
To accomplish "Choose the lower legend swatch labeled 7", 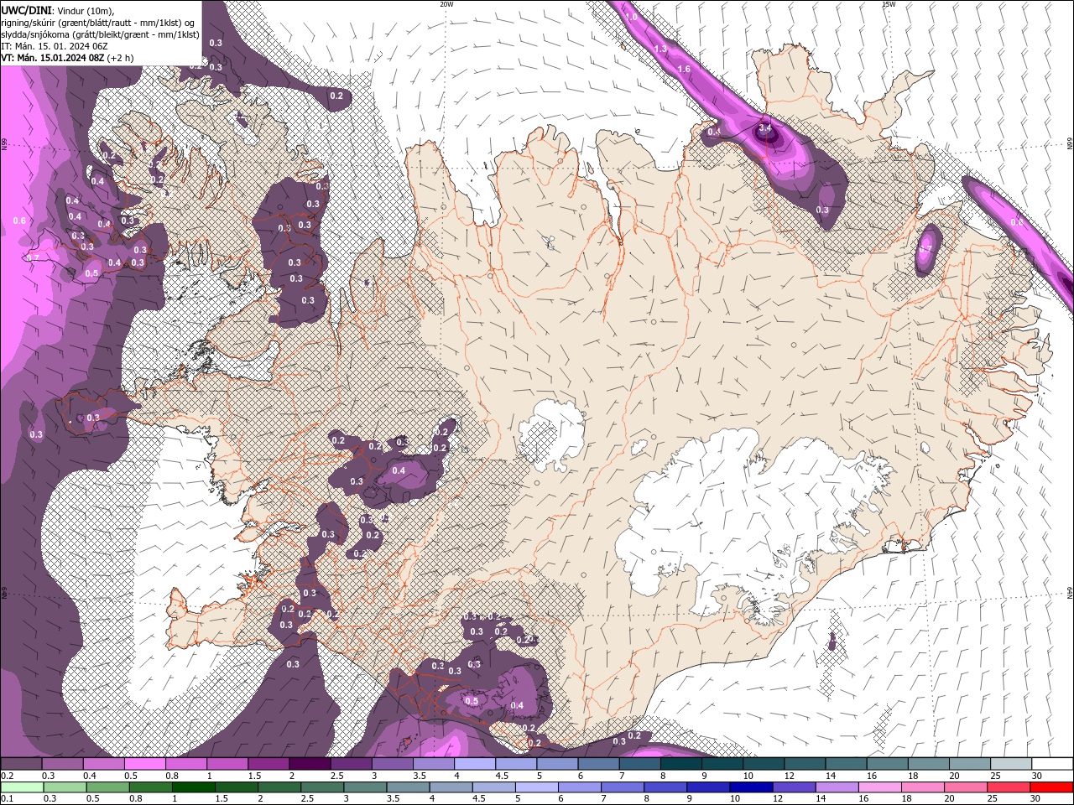I will (x=623, y=787).
